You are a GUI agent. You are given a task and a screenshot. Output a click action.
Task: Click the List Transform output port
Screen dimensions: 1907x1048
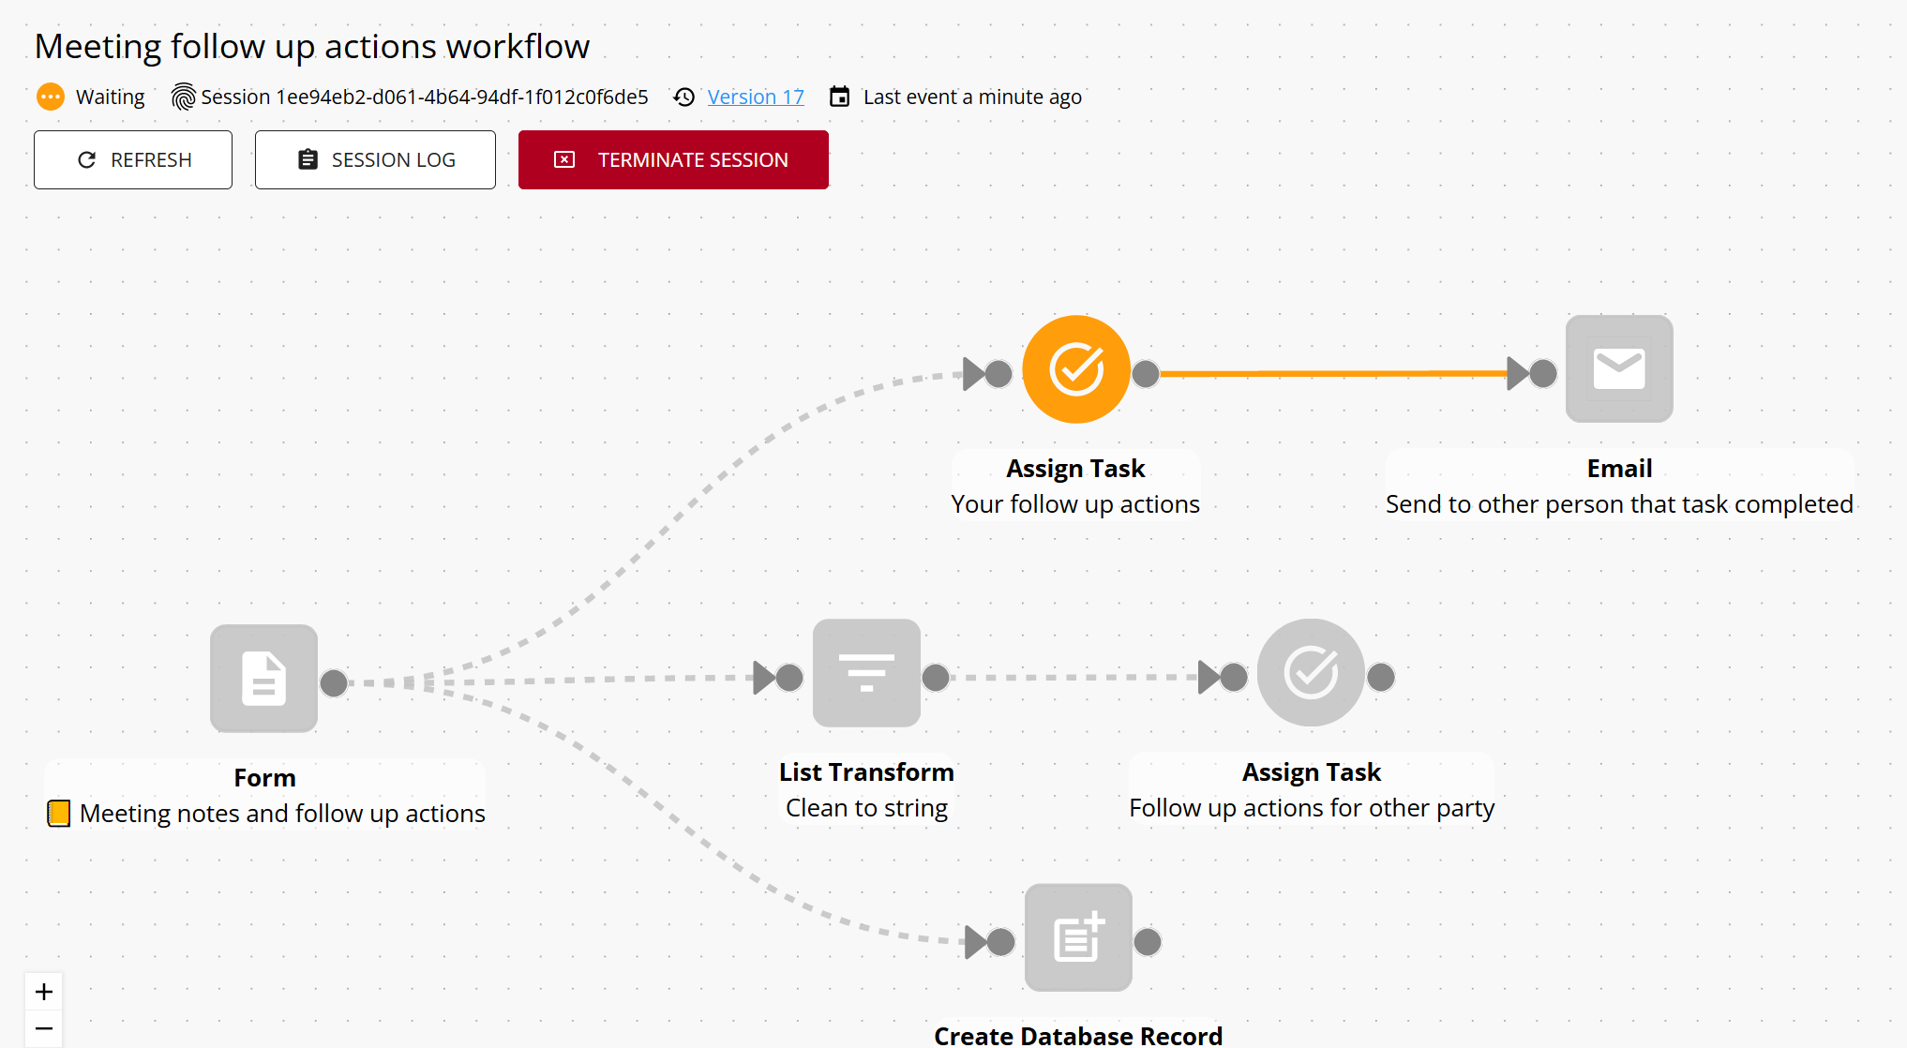point(936,677)
